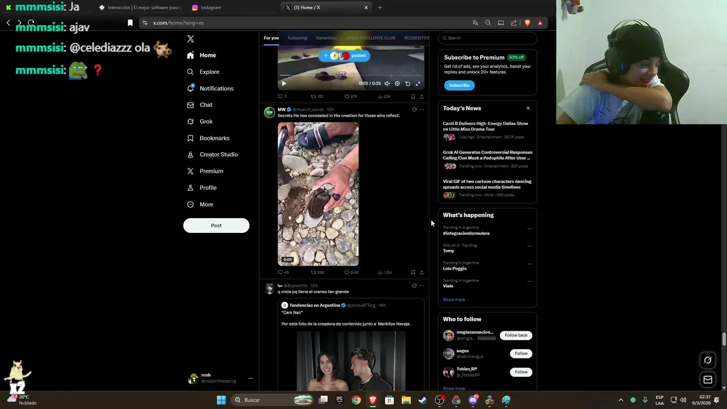The image size is (727, 409).
Task: Click the X search field
Action: 487,38
